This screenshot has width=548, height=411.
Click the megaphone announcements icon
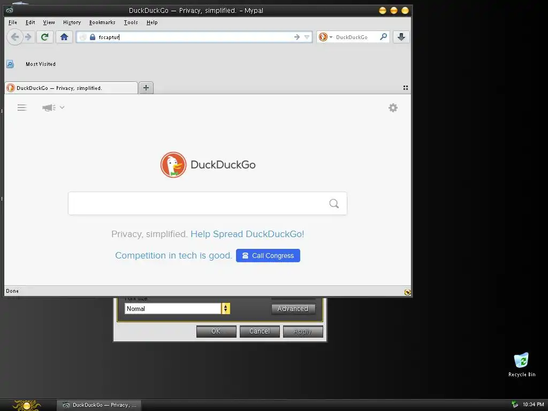[x=49, y=108]
